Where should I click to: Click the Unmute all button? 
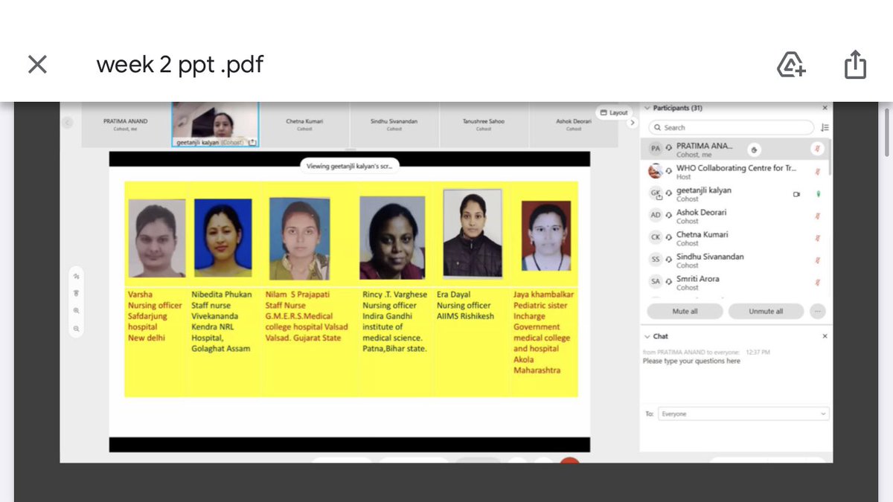coord(766,311)
